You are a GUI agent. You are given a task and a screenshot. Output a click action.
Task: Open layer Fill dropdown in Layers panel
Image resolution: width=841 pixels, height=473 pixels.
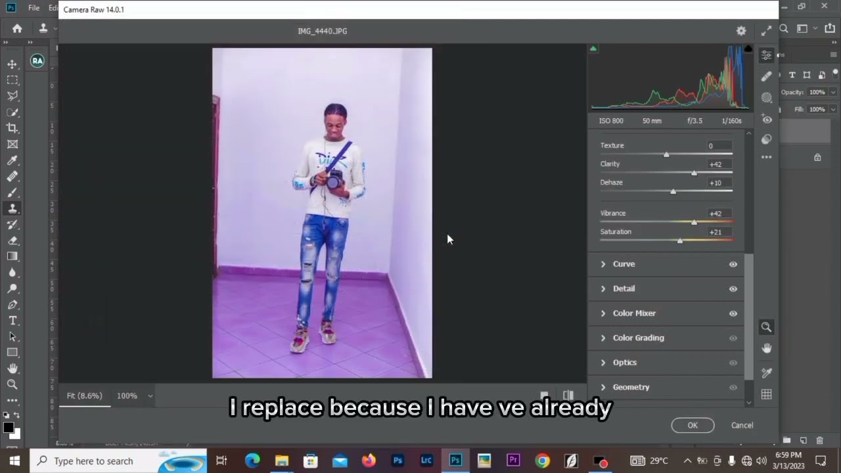click(833, 109)
